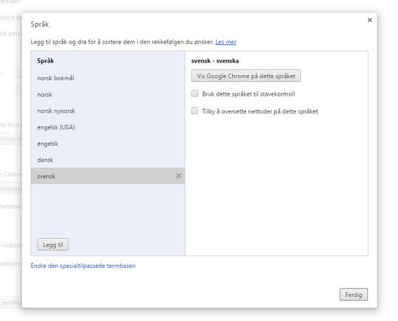This screenshot has height=321, width=398.
Task: Select 'dansk' in the language list
Action: tap(108, 160)
